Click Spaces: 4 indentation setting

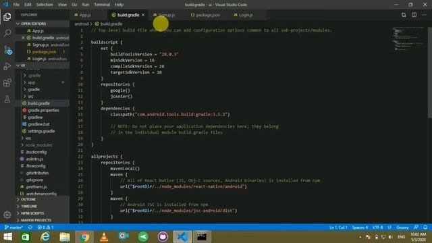[360, 227]
